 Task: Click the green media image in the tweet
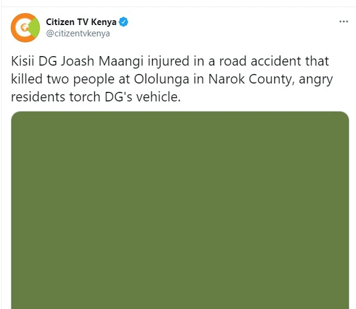click(x=180, y=210)
